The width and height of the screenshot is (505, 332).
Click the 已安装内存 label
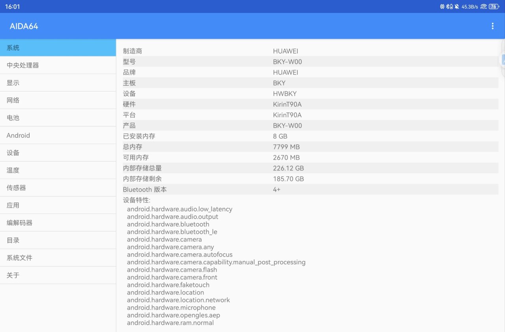[139, 136]
